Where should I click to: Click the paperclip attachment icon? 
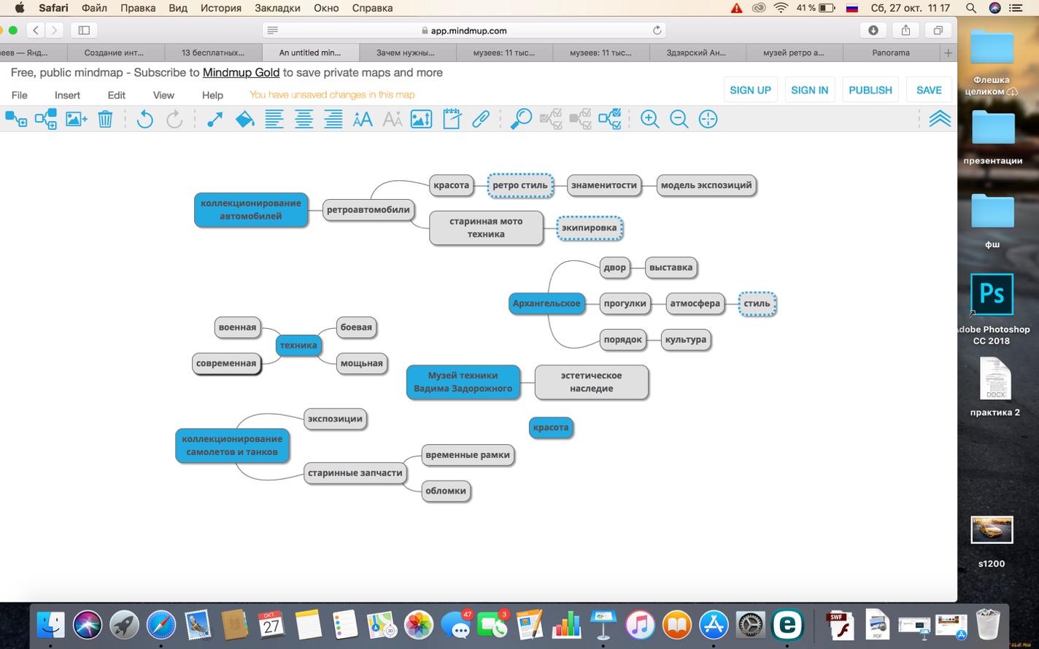pyautogui.click(x=480, y=119)
